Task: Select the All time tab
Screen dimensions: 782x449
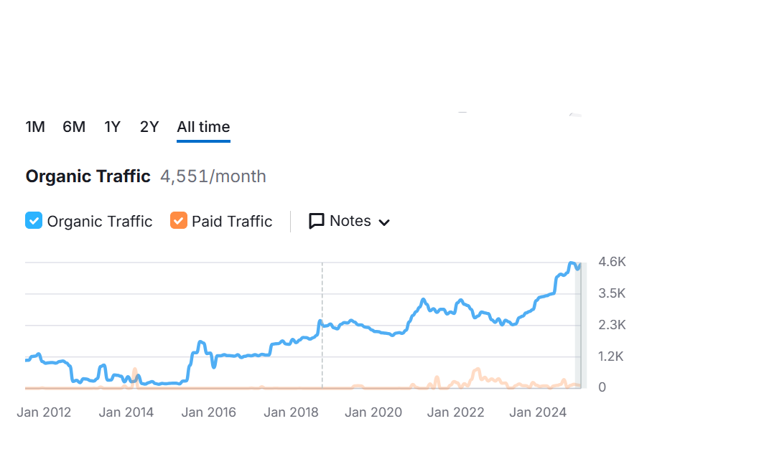Action: 203,127
